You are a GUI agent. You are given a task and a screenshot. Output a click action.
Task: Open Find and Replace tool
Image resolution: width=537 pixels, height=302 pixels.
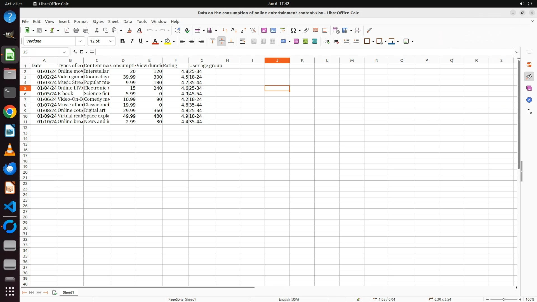(x=177, y=30)
